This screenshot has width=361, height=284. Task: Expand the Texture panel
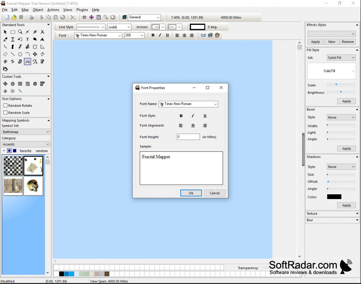tap(357, 213)
